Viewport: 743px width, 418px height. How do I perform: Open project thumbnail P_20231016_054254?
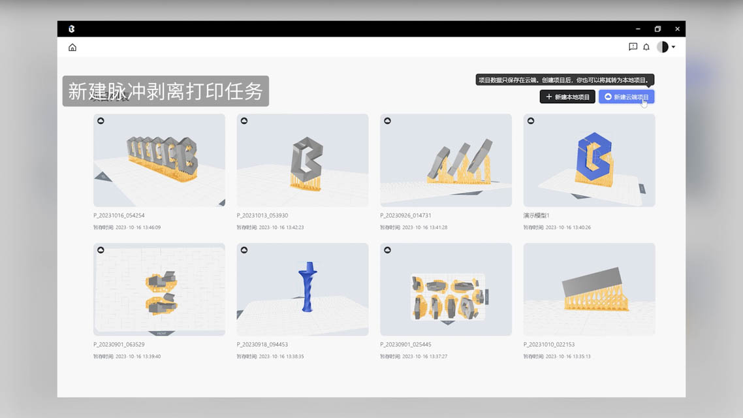(159, 160)
